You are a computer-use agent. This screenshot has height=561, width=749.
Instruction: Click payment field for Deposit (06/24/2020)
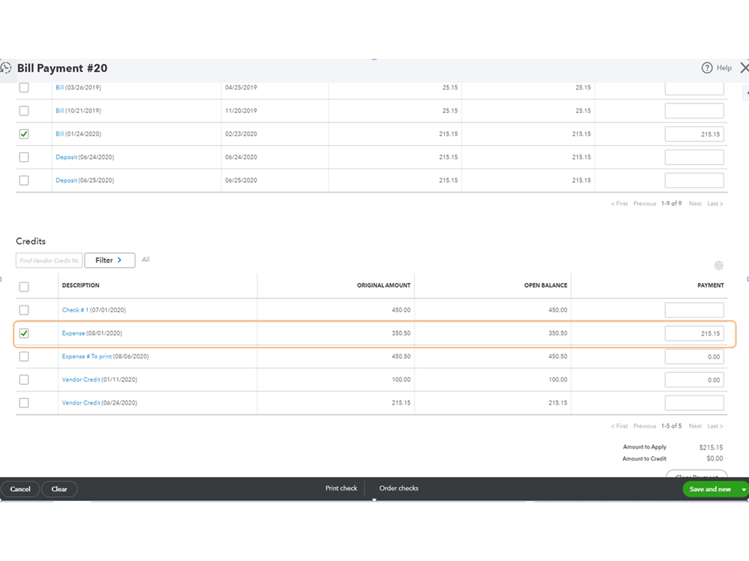(694, 157)
